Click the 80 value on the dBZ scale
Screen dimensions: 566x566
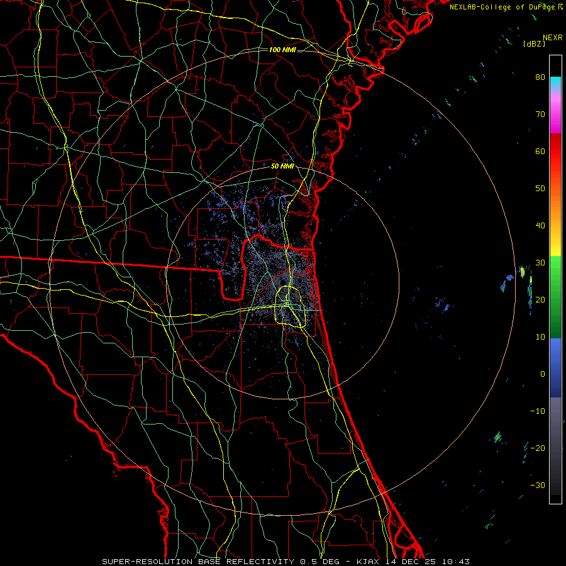[540, 77]
